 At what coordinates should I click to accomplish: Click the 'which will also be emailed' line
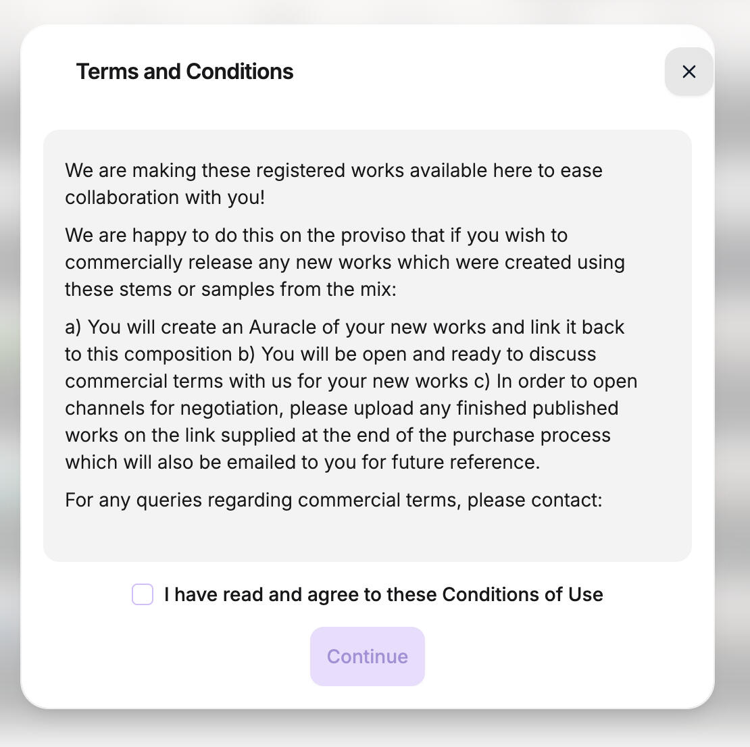[x=302, y=463]
